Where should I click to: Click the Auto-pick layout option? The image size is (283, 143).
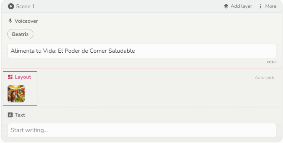(x=264, y=78)
